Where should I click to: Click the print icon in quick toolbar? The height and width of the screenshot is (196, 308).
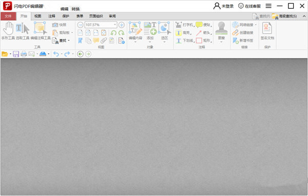[24, 54]
